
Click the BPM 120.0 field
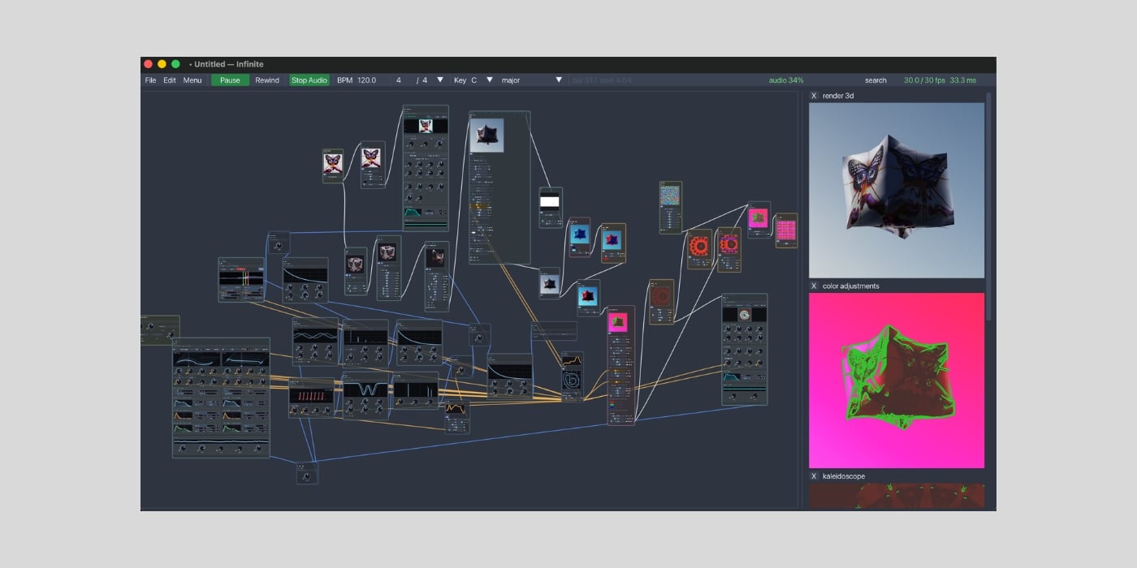tap(357, 80)
